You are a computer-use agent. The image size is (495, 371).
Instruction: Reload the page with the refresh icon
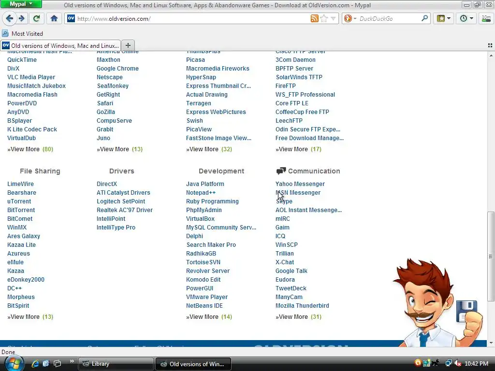click(37, 18)
